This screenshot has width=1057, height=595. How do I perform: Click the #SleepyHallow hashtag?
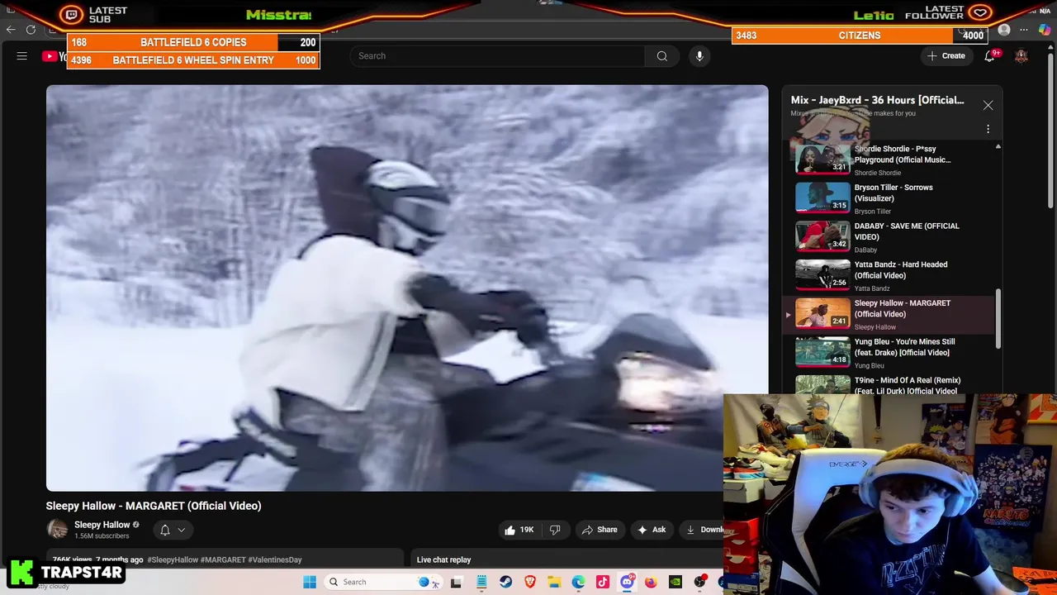click(x=173, y=559)
